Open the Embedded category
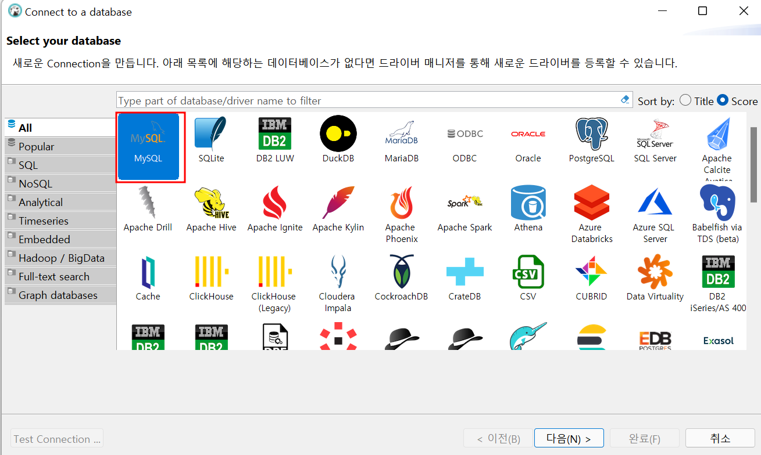This screenshot has width=761, height=455. pyautogui.click(x=60, y=239)
